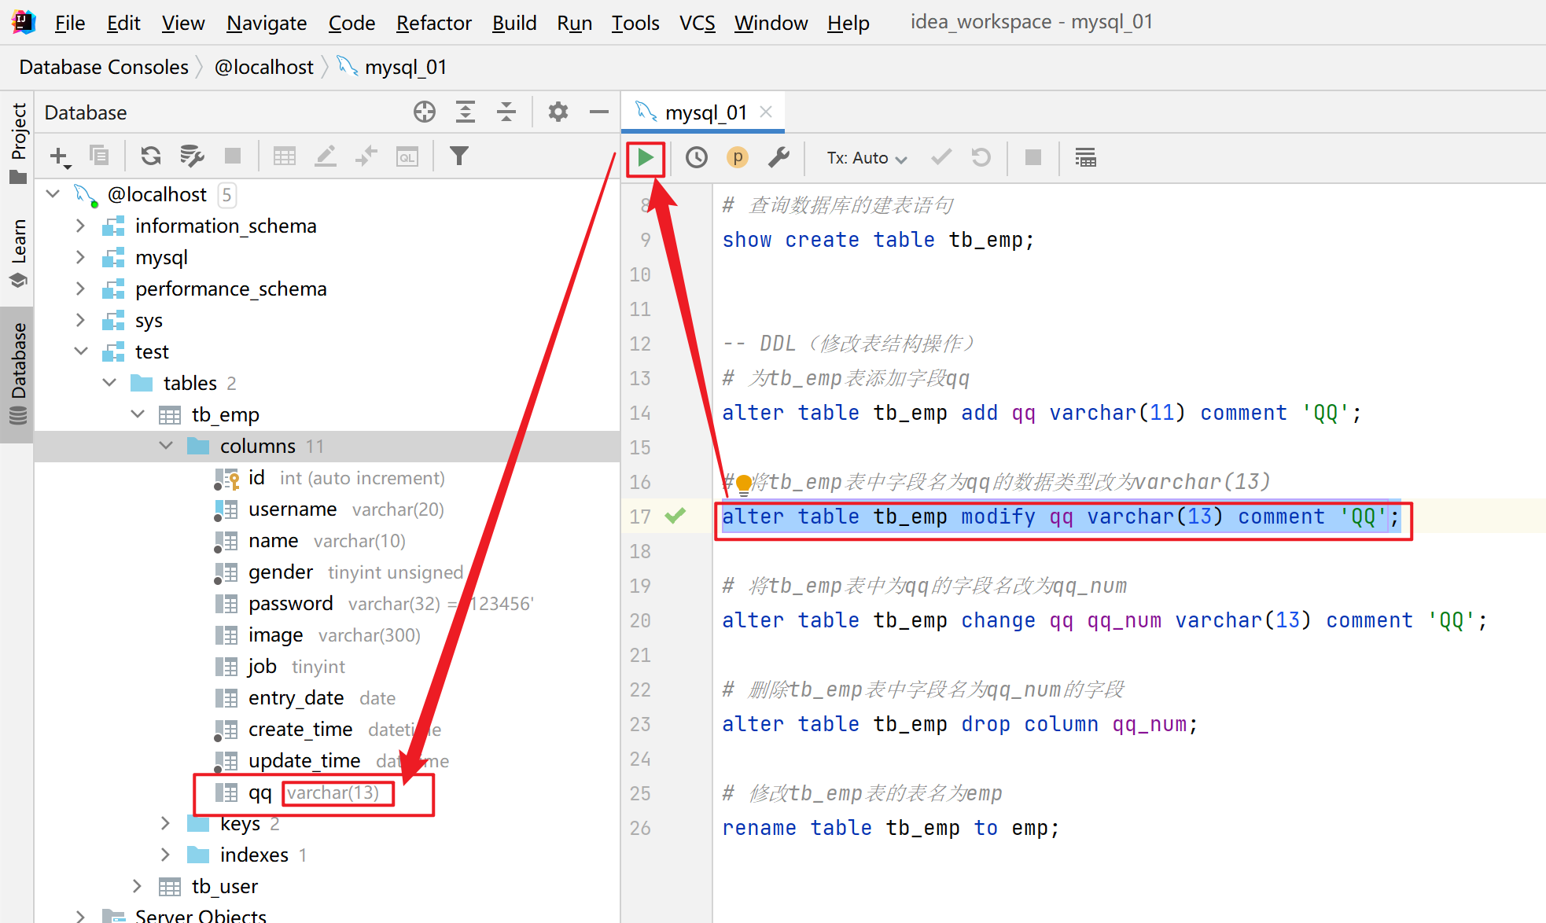
Task: Expand the sys schema node
Action: pyautogui.click(x=80, y=320)
